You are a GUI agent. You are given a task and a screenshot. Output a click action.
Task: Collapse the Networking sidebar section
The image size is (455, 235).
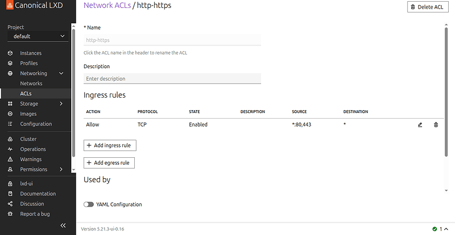(x=61, y=73)
